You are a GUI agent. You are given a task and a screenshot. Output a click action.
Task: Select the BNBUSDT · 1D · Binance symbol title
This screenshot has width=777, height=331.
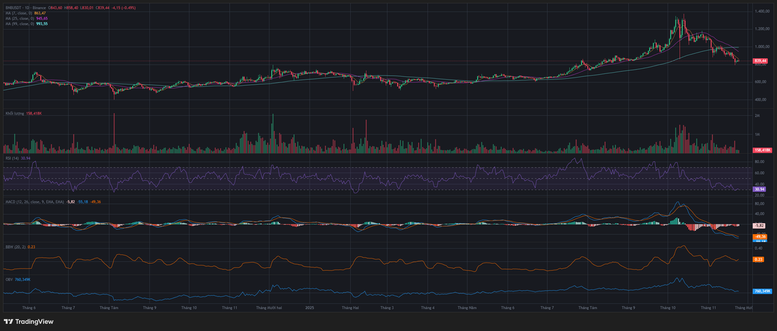point(25,8)
